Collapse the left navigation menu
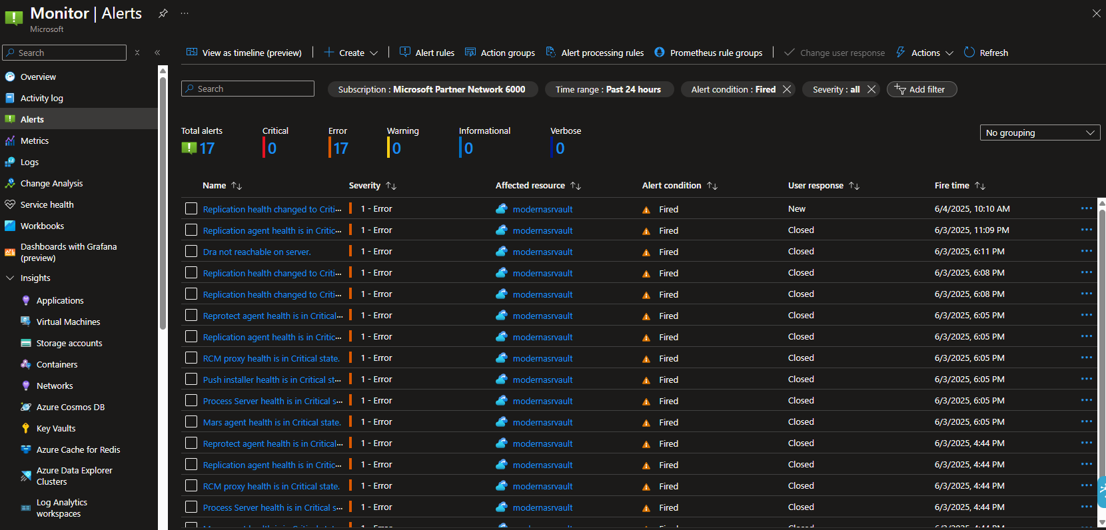 (157, 53)
